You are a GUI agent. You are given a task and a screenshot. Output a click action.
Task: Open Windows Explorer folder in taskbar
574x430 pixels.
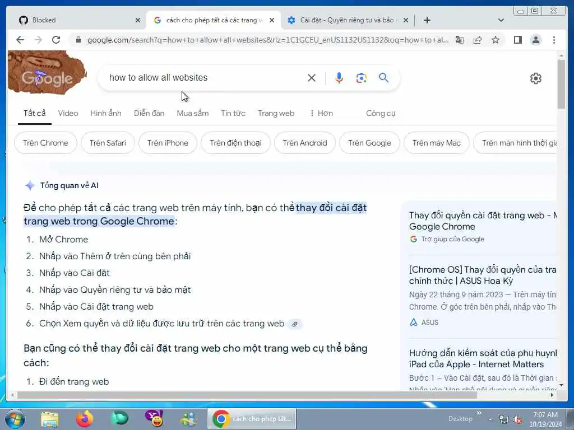click(50, 419)
